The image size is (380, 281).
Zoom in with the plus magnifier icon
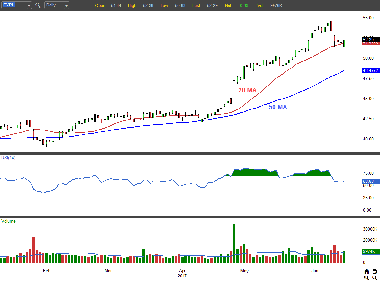367,278
